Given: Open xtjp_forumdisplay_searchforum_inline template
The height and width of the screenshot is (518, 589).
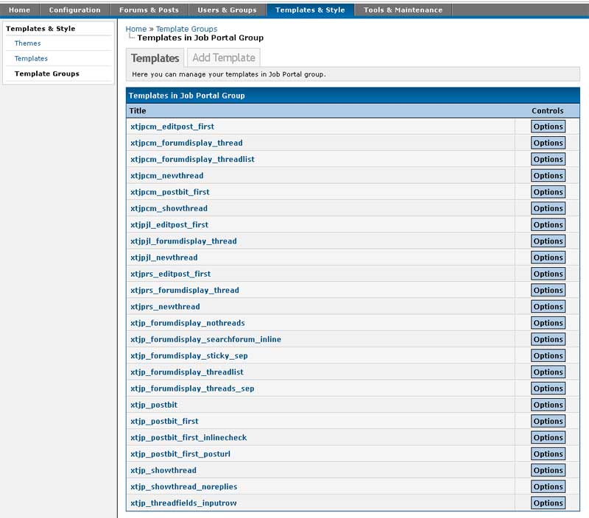Looking at the screenshot, I should (x=205, y=339).
